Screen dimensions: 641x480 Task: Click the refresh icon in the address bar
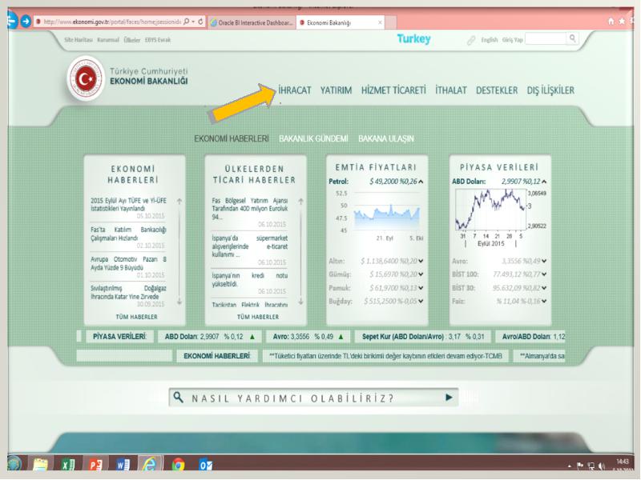point(201,22)
